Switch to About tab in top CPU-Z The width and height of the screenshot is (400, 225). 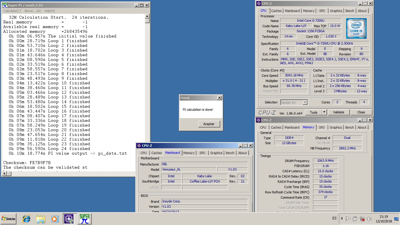(x=362, y=11)
